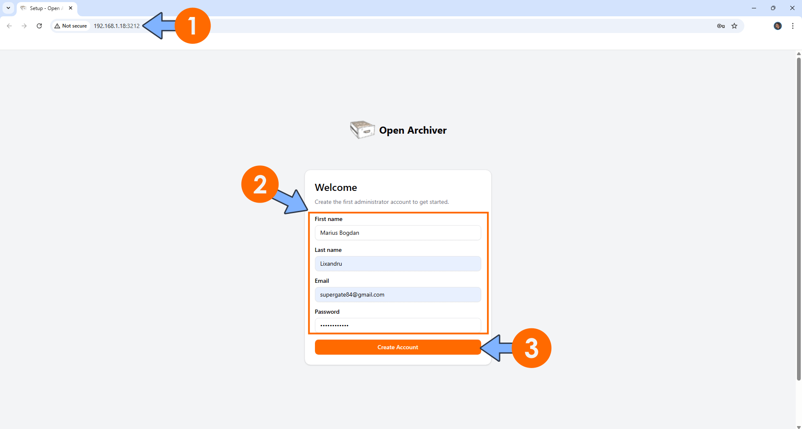Click the Open Archiver logo icon
The height and width of the screenshot is (429, 802).
[362, 130]
